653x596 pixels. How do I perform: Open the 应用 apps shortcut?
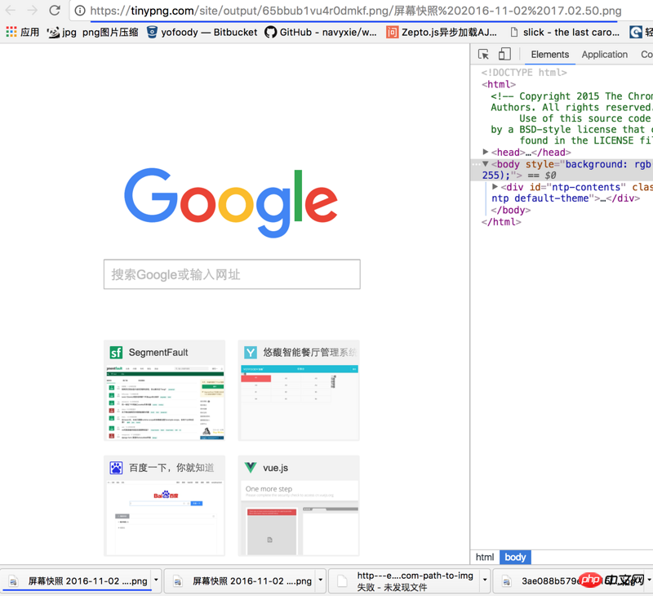click(23, 32)
